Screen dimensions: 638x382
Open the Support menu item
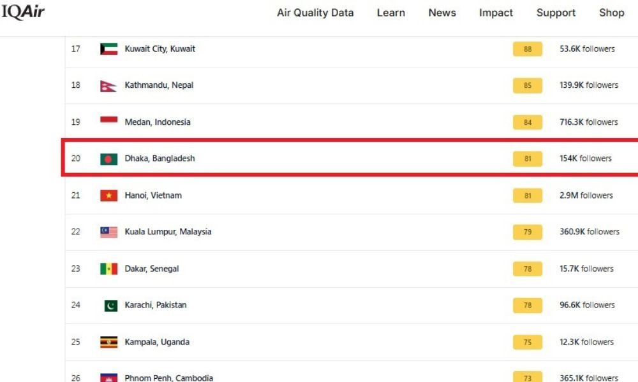[x=556, y=13]
